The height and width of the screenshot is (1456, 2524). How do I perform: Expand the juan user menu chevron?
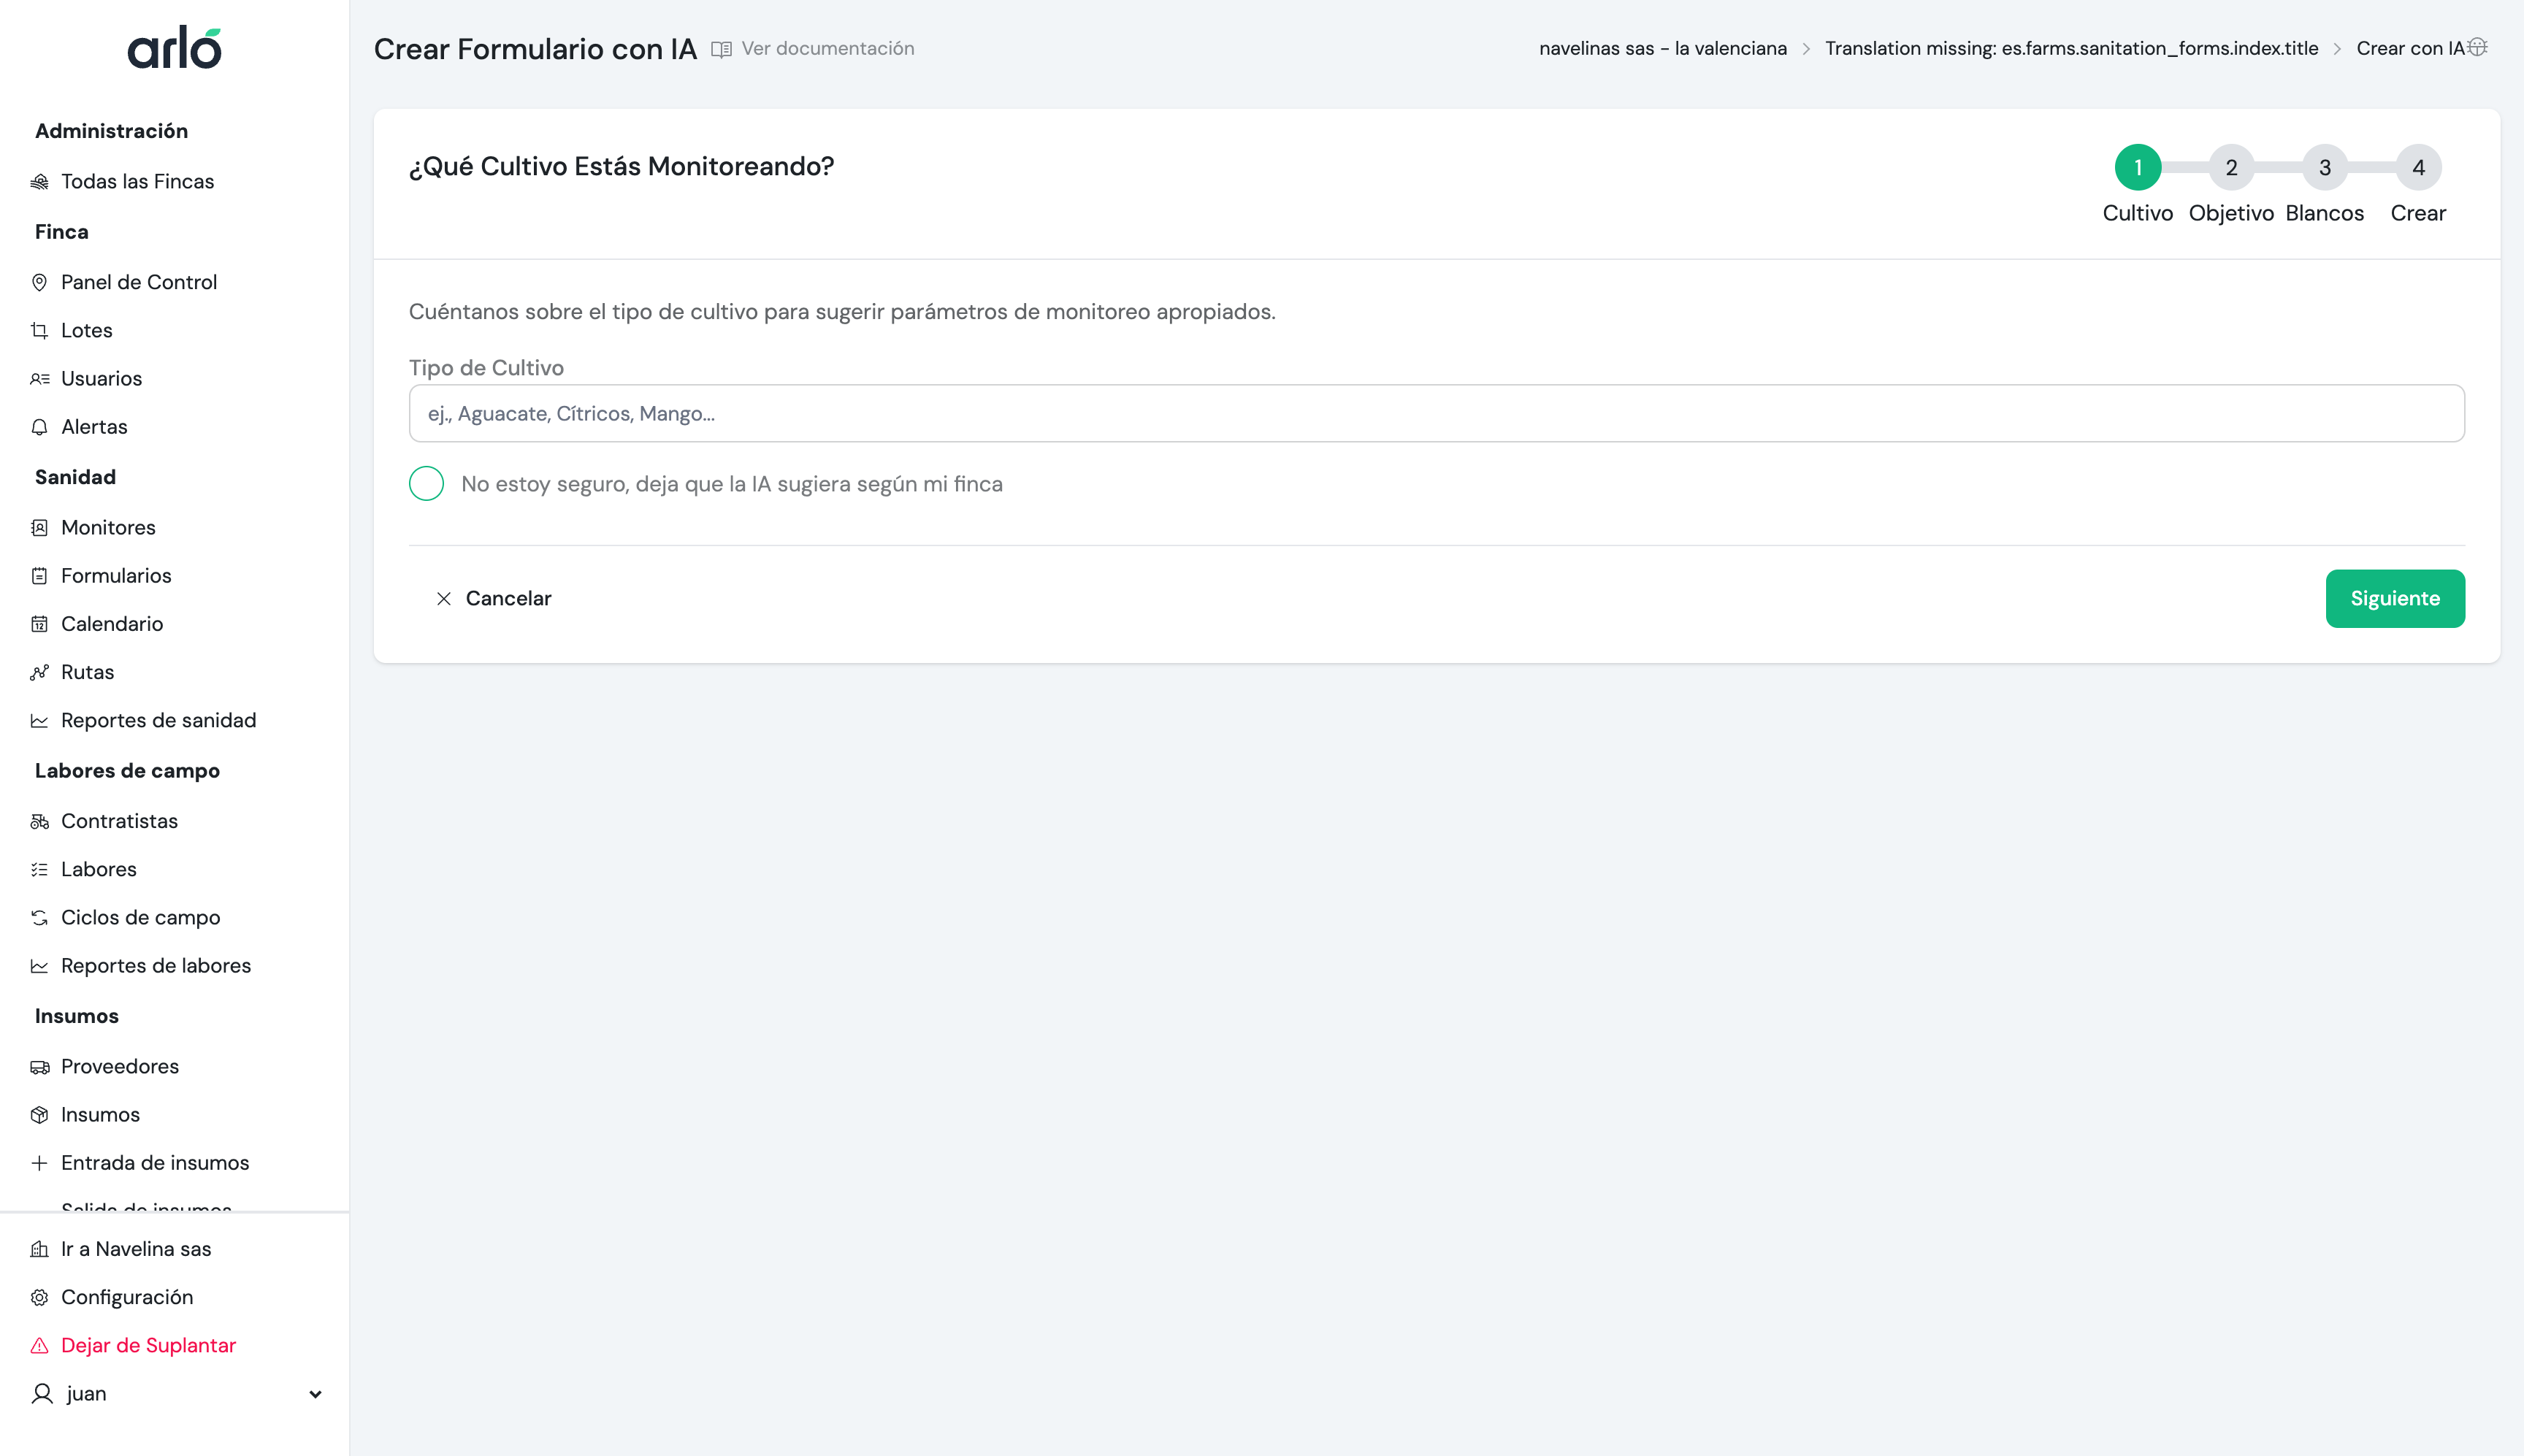pos(315,1394)
